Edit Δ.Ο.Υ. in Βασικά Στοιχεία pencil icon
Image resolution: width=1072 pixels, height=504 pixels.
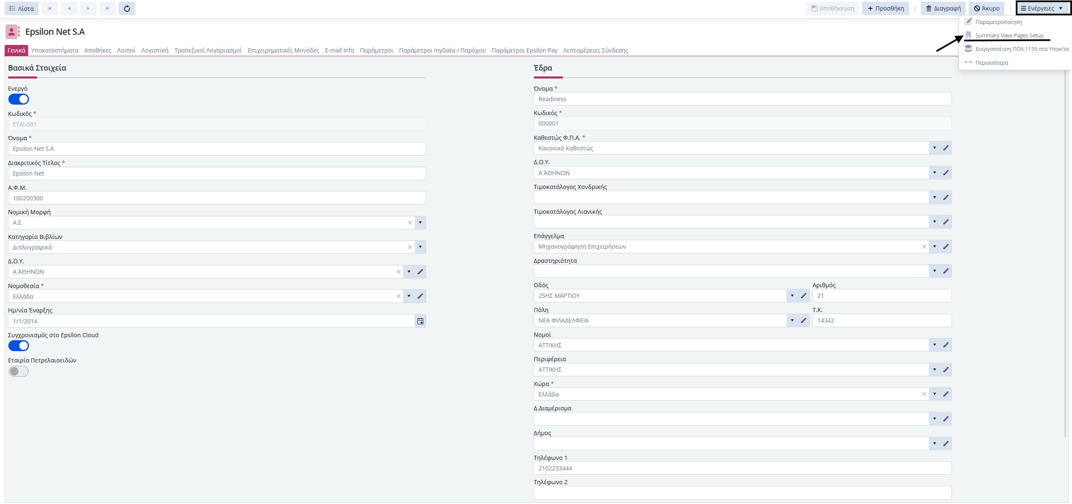[420, 272]
